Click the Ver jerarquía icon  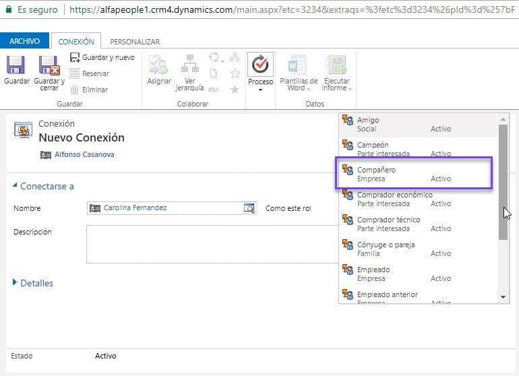point(189,63)
